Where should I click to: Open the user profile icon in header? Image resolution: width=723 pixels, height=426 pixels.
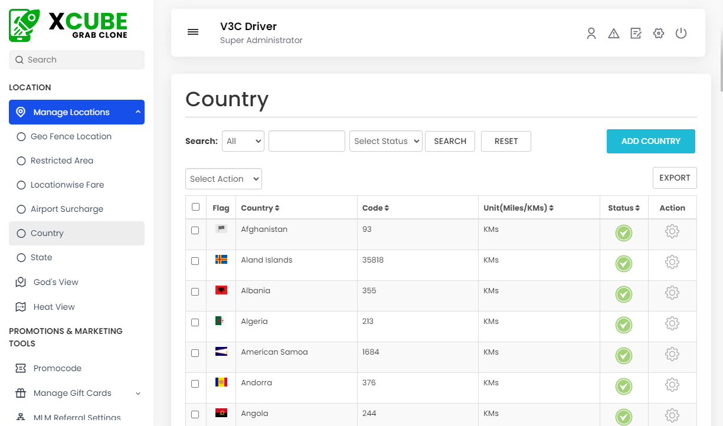click(x=591, y=34)
